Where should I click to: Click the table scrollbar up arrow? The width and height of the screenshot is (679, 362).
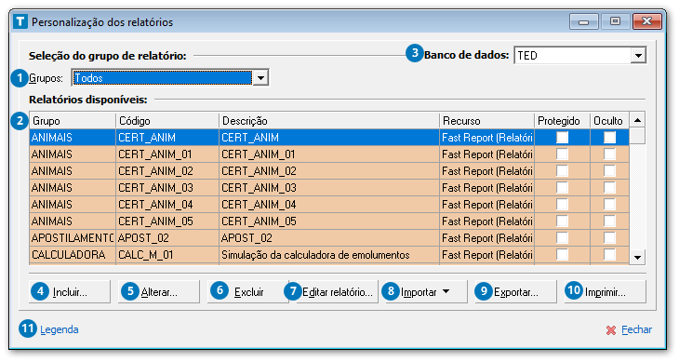[x=637, y=120]
